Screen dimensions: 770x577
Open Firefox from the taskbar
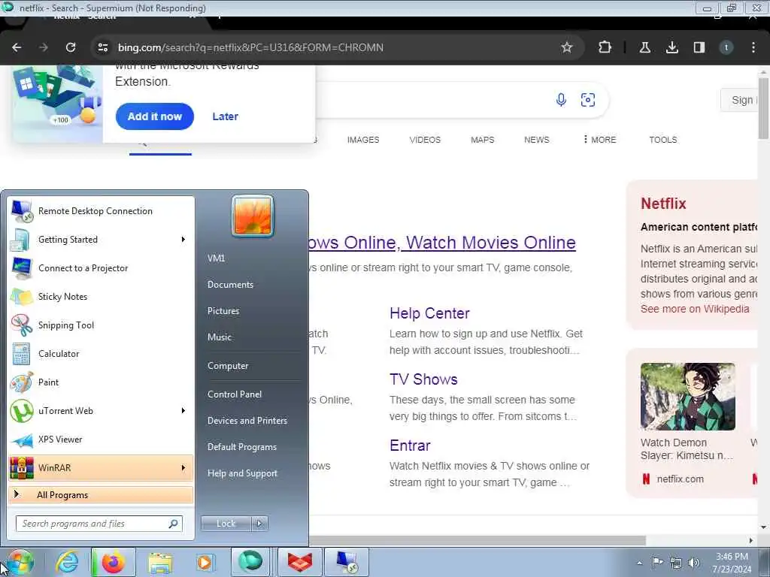click(x=113, y=562)
